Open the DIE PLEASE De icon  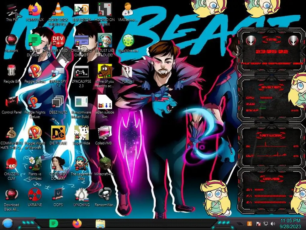(x=58, y=135)
